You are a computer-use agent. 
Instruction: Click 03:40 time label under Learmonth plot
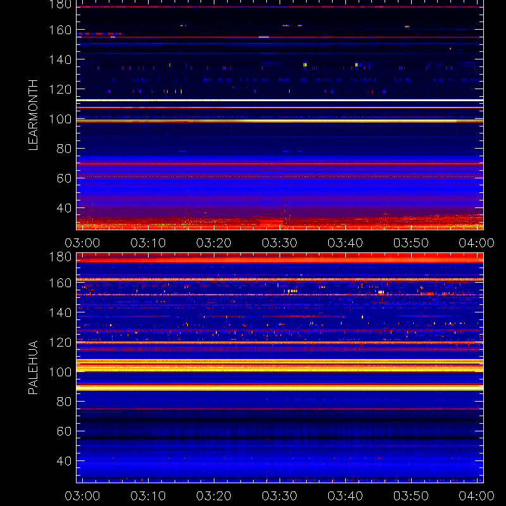(345, 243)
